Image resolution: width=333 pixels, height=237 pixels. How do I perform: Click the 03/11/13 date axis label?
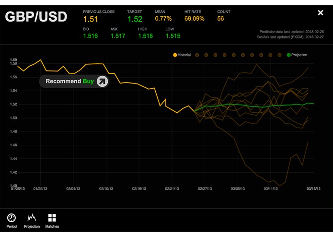point(271,189)
